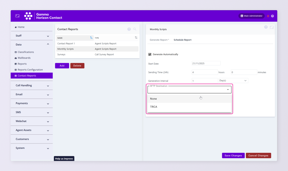Open help icon in purple header bar

(x=273, y=16)
